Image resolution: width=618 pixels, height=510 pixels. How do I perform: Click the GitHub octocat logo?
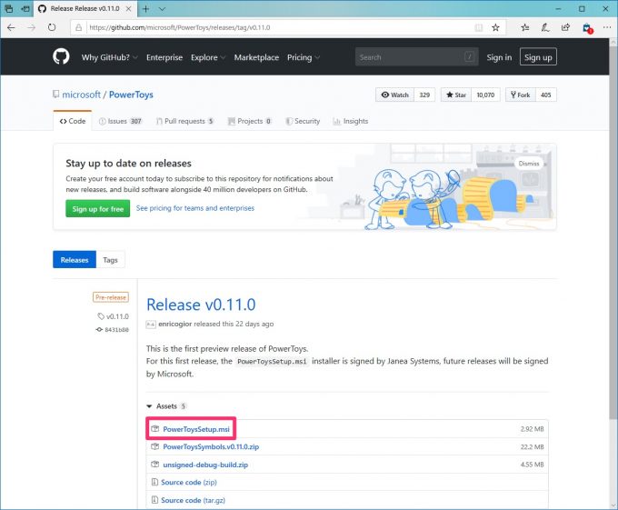[x=61, y=56]
